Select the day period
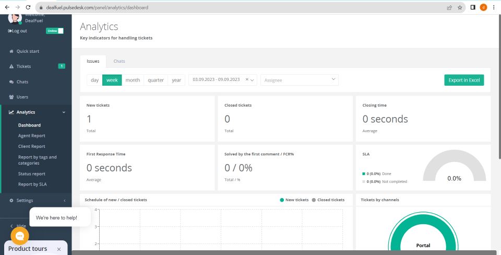 pyautogui.click(x=94, y=80)
